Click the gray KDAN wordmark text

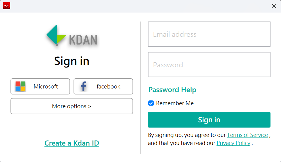click(x=83, y=40)
